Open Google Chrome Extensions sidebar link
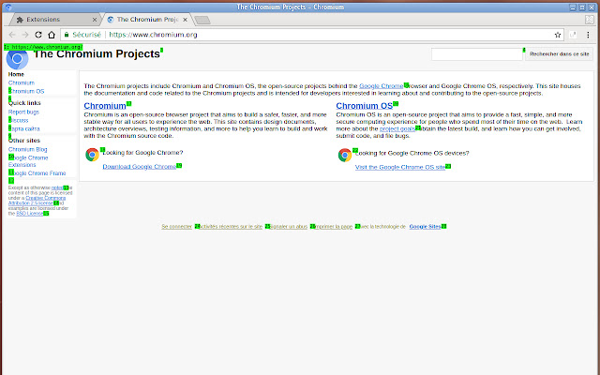The image size is (600, 375). click(28, 161)
